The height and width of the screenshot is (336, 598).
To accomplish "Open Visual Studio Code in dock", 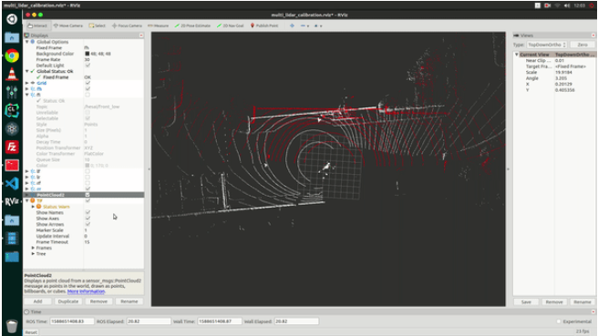I will point(12,183).
